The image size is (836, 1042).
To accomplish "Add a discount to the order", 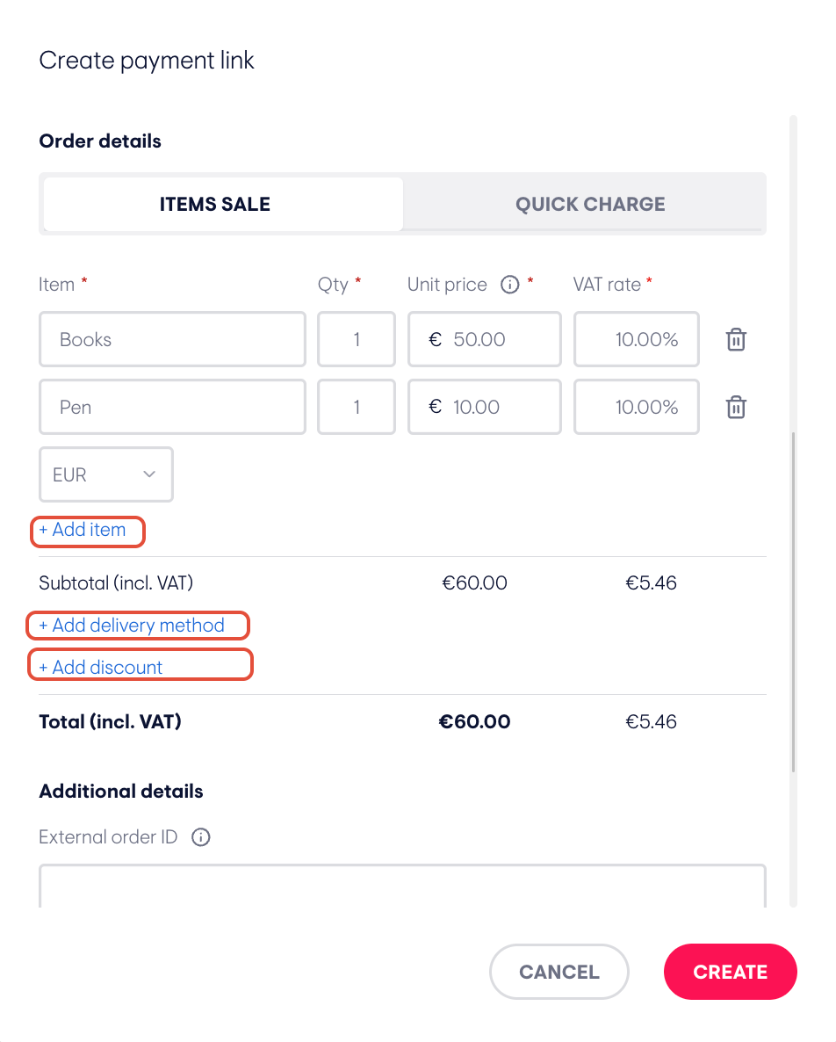I will pyautogui.click(x=100, y=667).
